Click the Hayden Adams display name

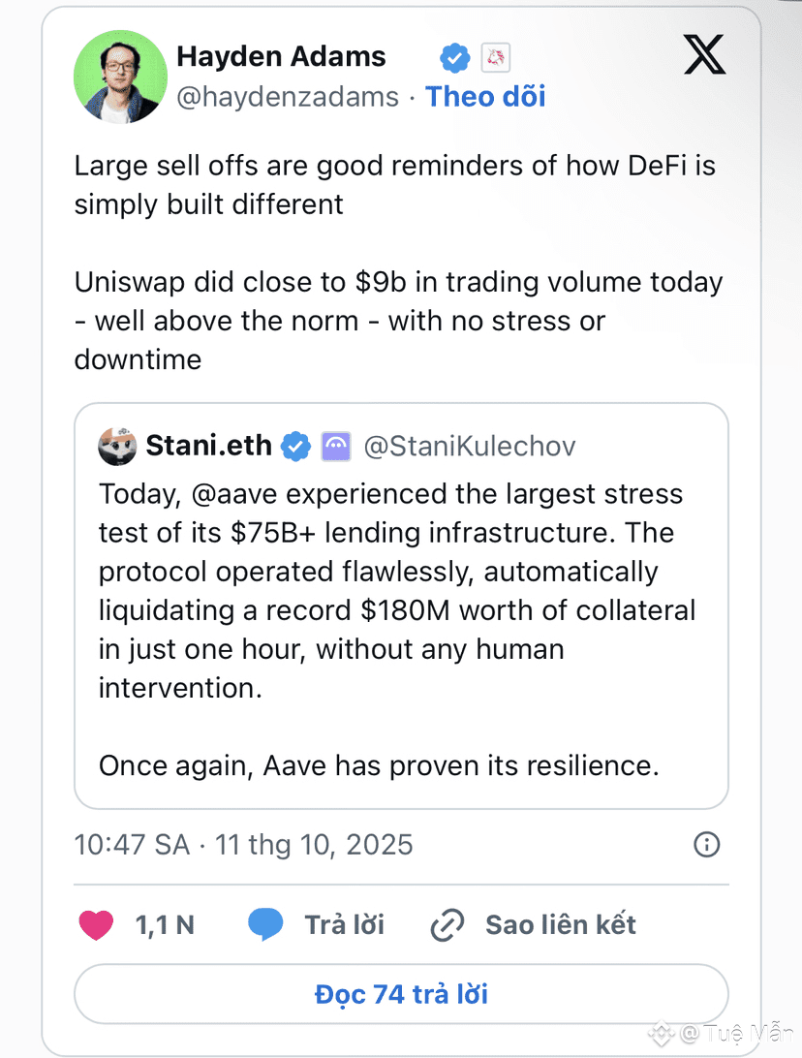pyautogui.click(x=281, y=56)
